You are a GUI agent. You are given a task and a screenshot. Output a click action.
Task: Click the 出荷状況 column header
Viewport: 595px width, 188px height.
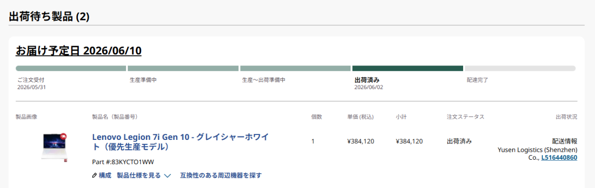[x=566, y=117]
